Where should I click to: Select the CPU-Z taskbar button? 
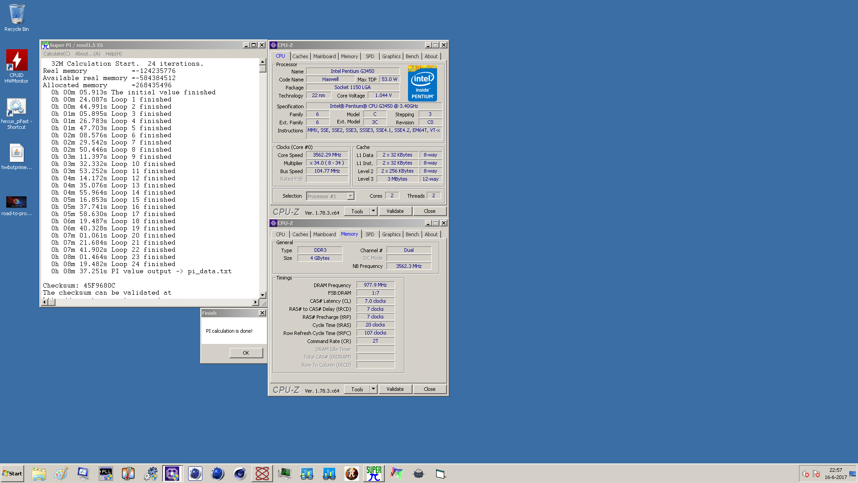click(172, 474)
